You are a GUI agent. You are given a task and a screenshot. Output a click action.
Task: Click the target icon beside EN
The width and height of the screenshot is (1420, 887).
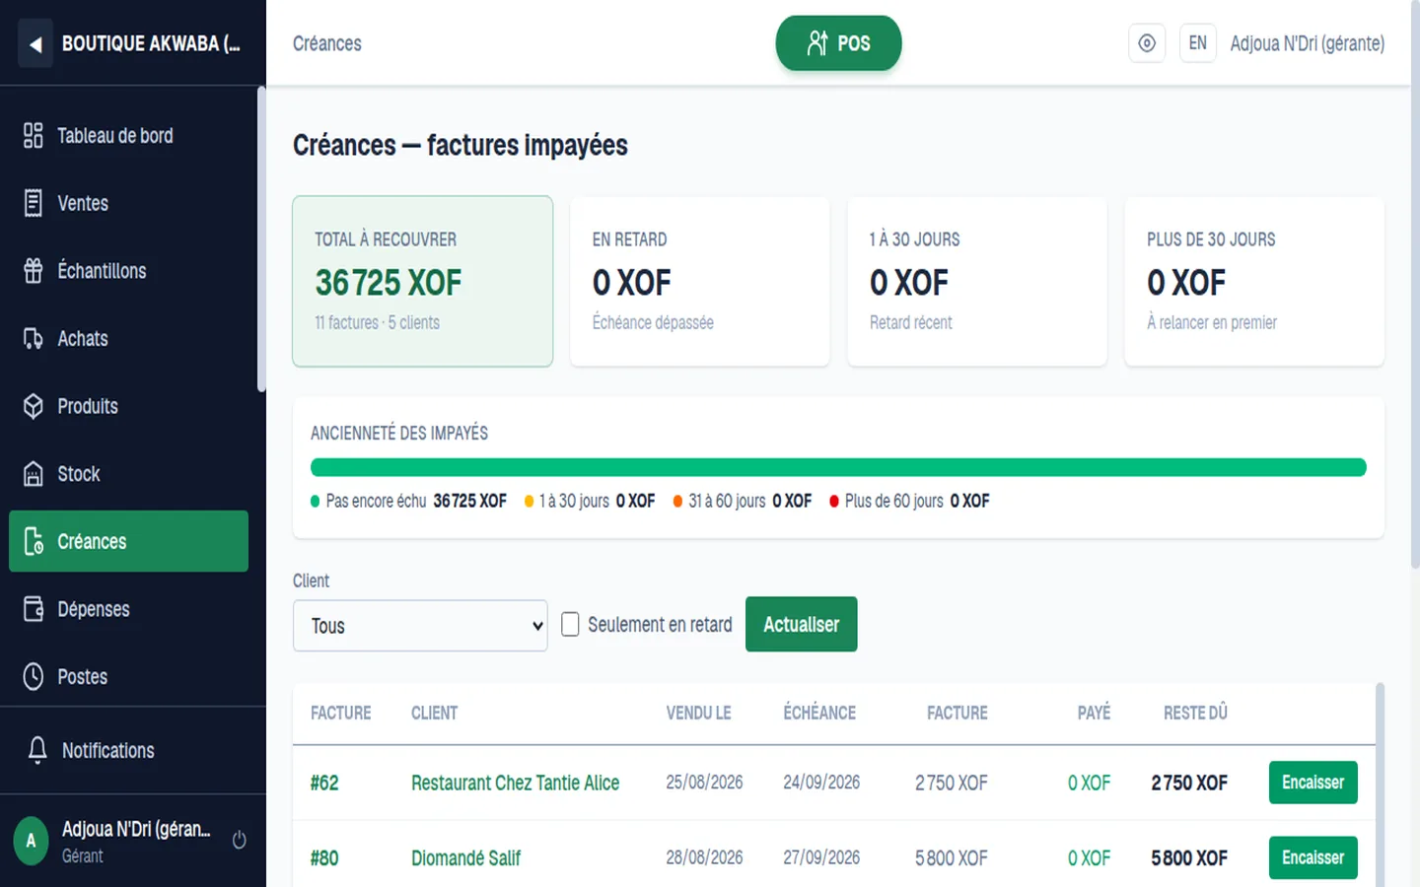pyautogui.click(x=1147, y=43)
